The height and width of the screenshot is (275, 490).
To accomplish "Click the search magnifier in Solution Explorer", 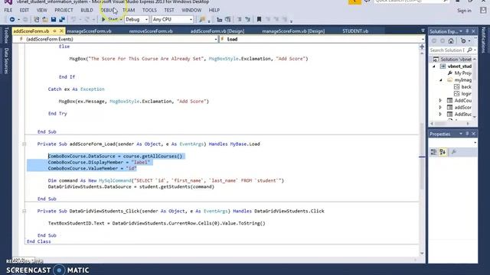I will point(469,50).
